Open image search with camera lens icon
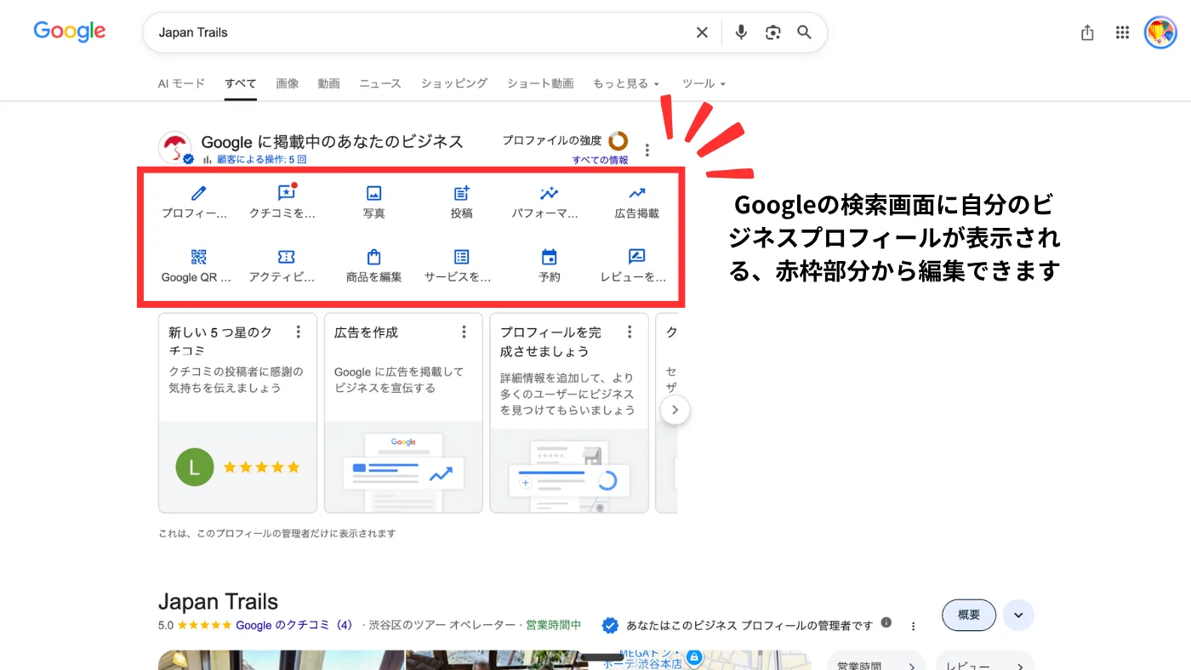The height and width of the screenshot is (670, 1191). [772, 32]
